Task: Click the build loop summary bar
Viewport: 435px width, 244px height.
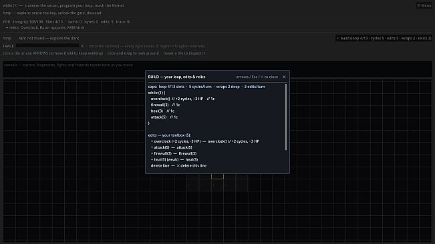Action: [x=384, y=38]
